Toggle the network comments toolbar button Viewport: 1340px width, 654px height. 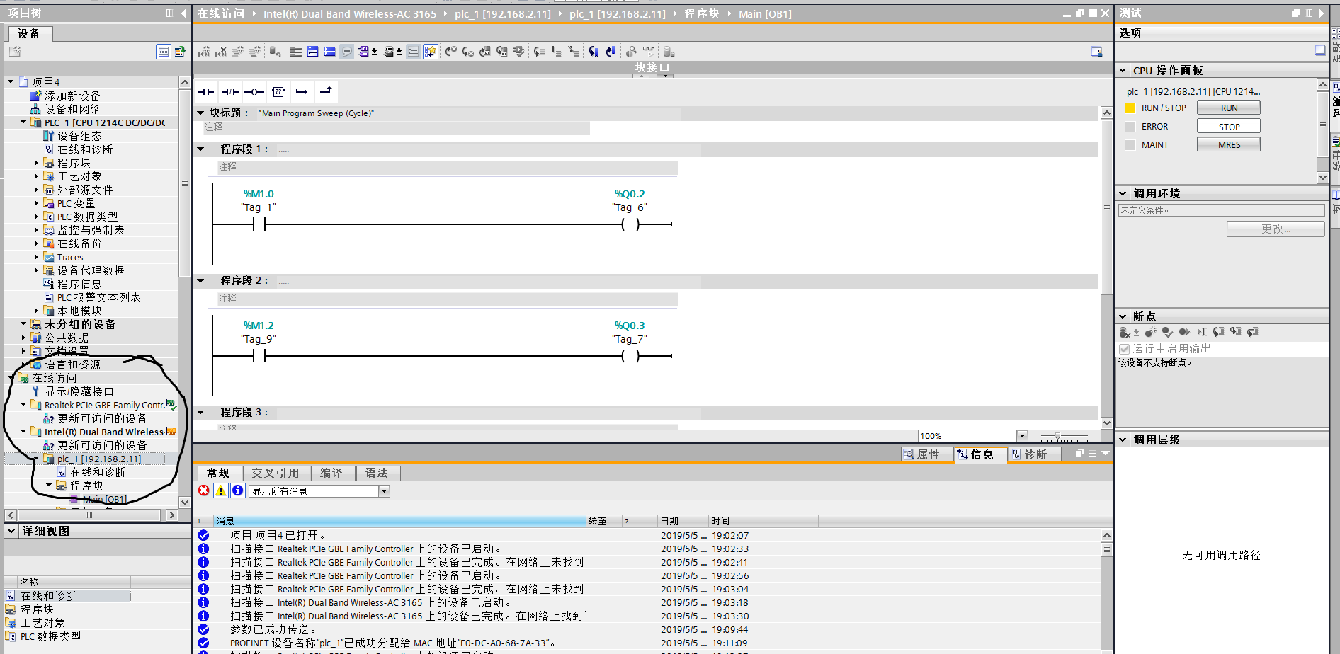point(347,52)
